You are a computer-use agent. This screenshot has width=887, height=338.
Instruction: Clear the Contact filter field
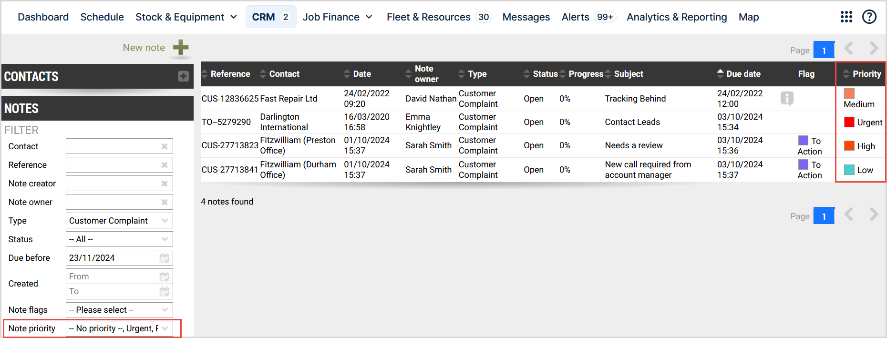165,146
